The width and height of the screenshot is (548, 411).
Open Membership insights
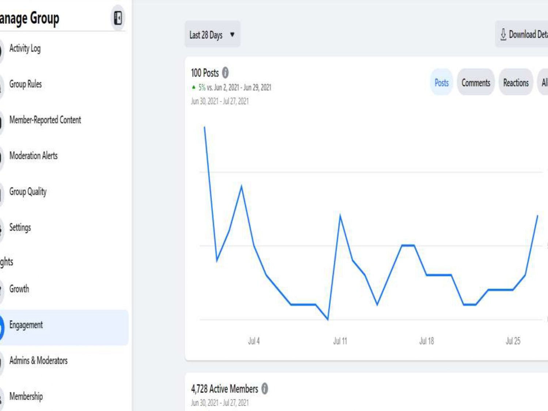pos(26,396)
